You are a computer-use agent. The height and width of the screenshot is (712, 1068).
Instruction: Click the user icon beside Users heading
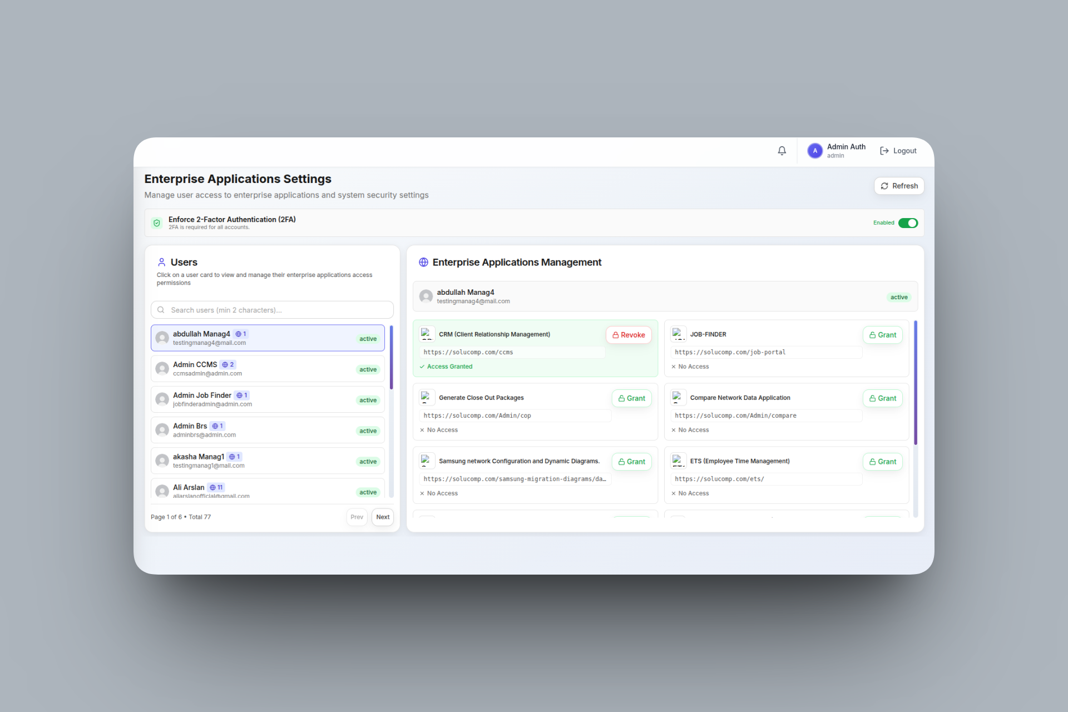tap(161, 262)
